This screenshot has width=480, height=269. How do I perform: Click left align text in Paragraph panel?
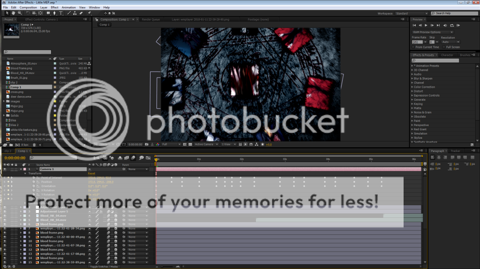point(433,157)
